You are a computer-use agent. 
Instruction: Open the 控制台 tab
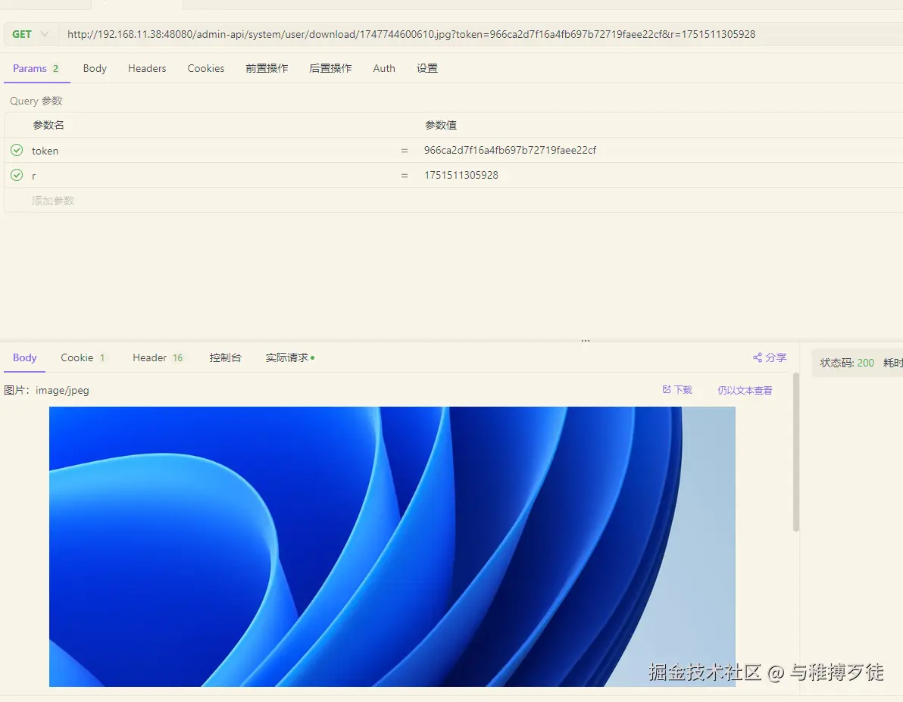(225, 357)
